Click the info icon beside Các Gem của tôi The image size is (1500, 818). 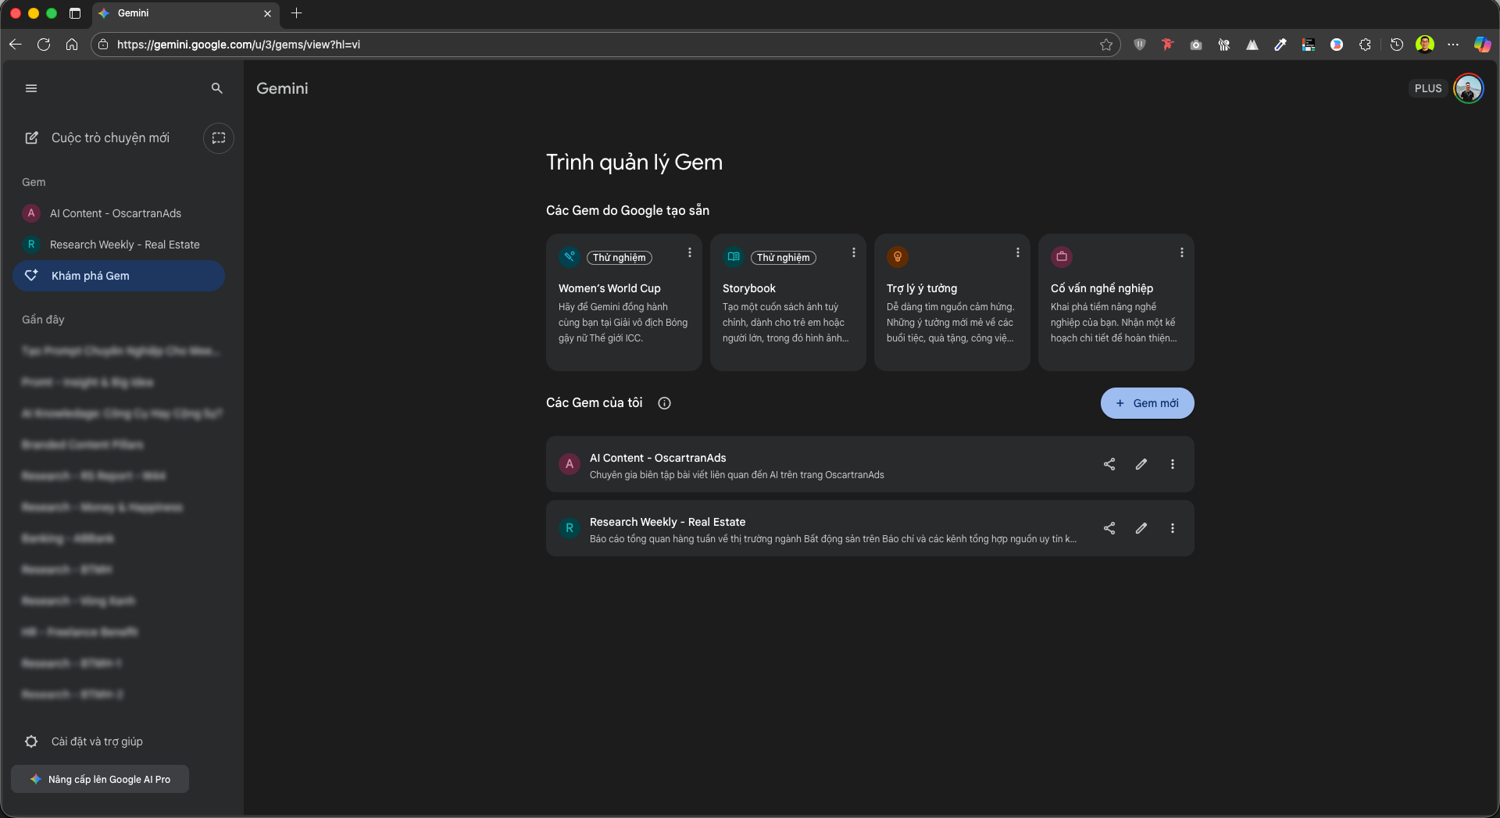tap(664, 403)
